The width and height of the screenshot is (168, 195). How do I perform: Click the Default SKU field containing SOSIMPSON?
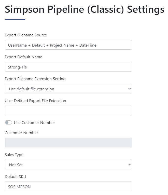68,186
